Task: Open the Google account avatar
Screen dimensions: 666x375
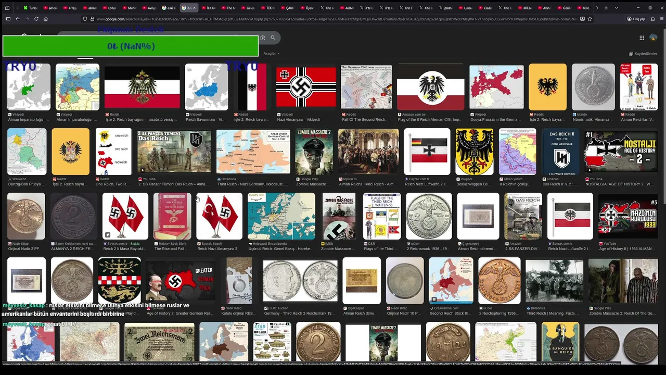Action: [654, 37]
